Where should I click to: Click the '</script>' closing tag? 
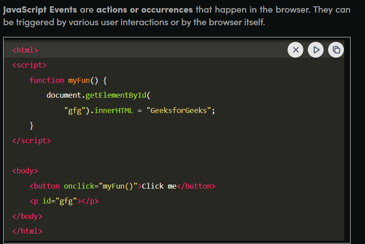pos(32,140)
